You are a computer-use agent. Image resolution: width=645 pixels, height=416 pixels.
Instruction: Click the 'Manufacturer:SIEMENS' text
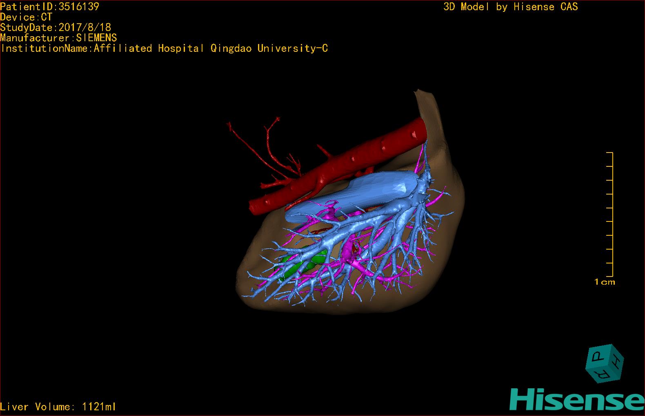pyautogui.click(x=58, y=38)
